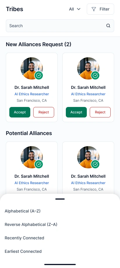
Task: Click verified badge on second potential alliance
Action: click(95, 164)
